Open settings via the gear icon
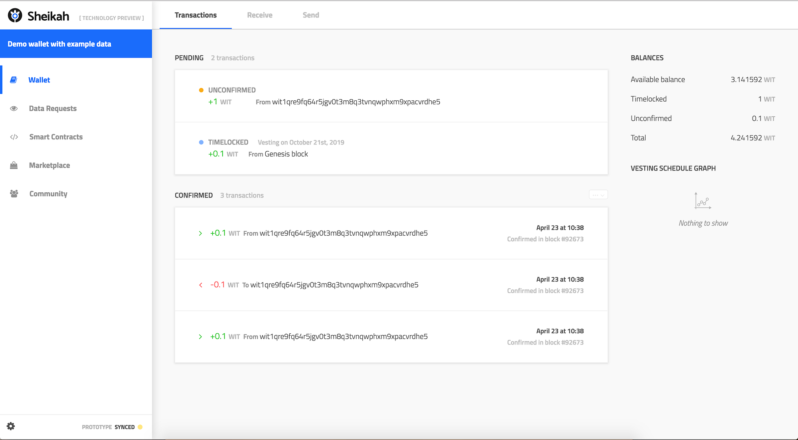The height and width of the screenshot is (440, 798). tap(11, 426)
